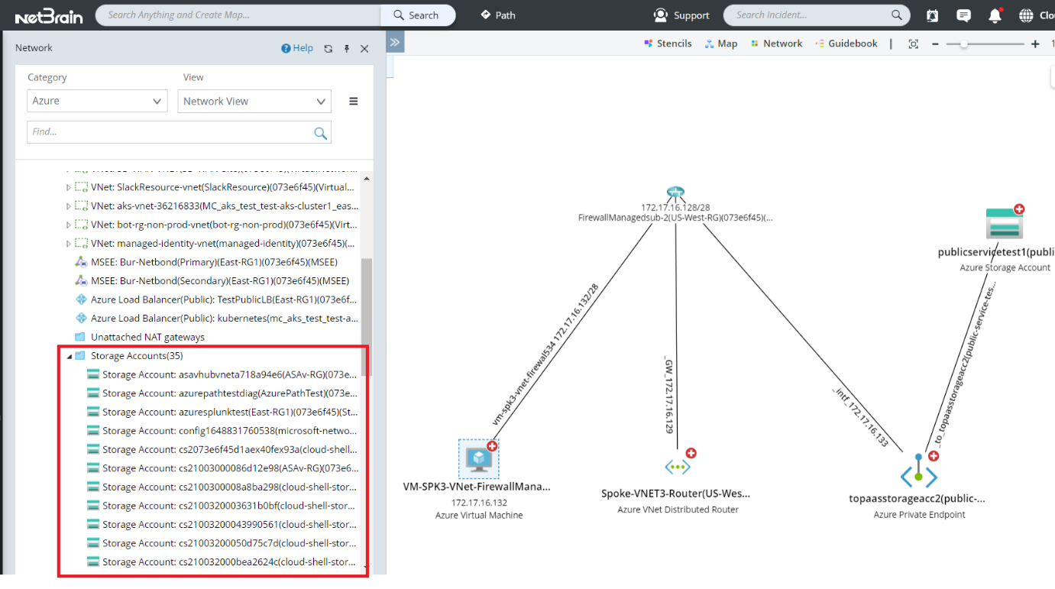Select Azure Load Balancer kubernetes item

pos(216,319)
